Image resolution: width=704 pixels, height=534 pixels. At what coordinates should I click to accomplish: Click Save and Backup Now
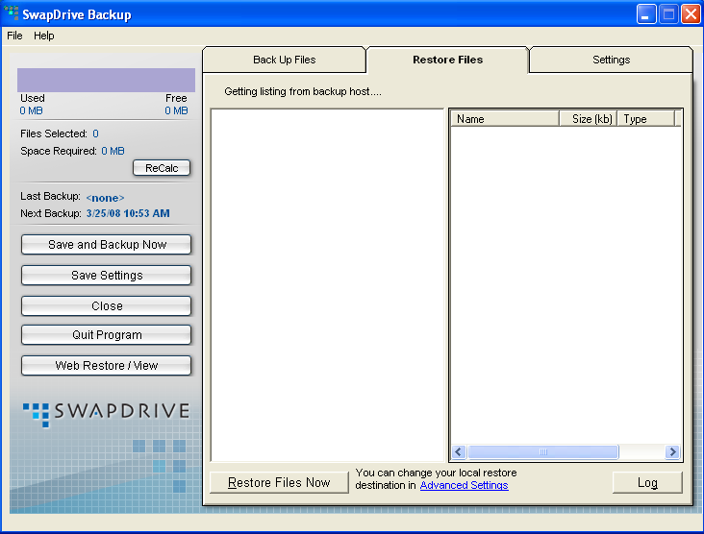pos(107,244)
